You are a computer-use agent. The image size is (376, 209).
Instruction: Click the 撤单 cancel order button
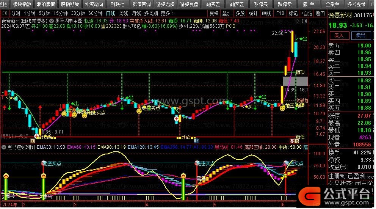click(309, 4)
